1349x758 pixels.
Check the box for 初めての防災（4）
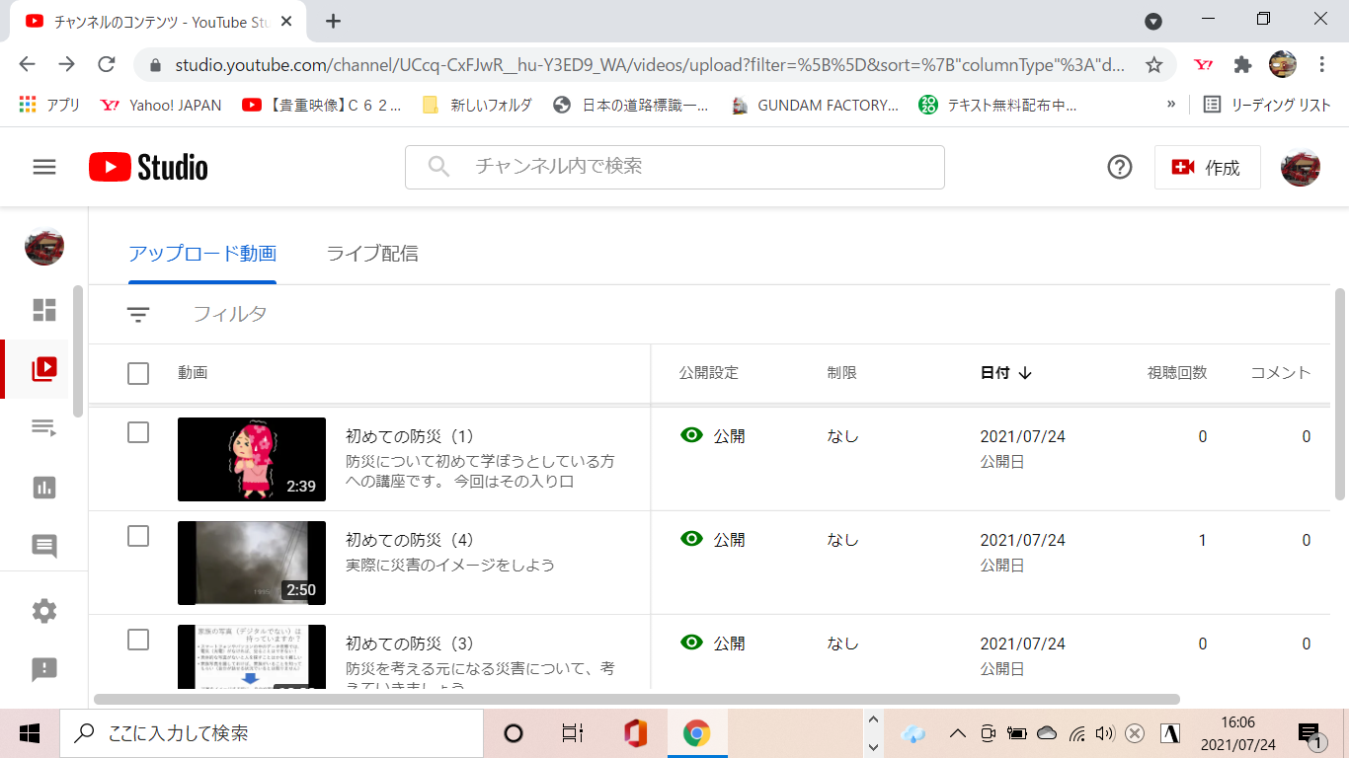[138, 536]
